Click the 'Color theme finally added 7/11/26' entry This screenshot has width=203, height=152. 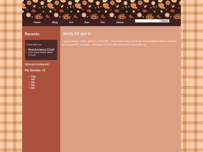pyautogui.click(x=40, y=54)
